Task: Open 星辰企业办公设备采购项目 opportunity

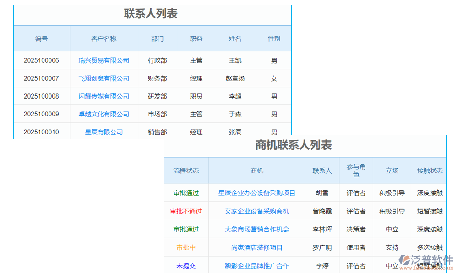Action: [x=257, y=193]
